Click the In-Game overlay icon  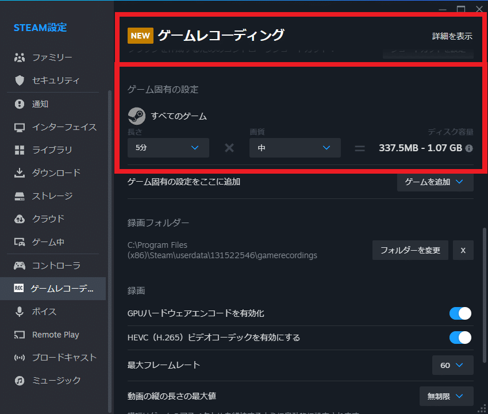20,242
